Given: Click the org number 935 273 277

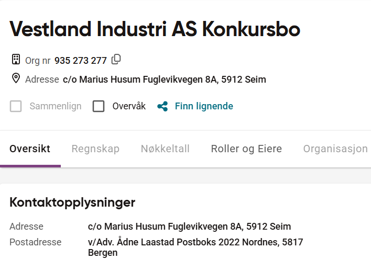Looking at the screenshot, I should point(81,61).
